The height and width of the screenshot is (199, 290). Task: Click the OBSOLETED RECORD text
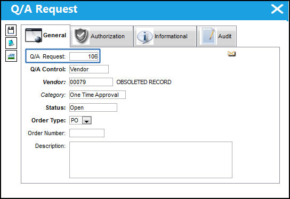tap(144, 82)
